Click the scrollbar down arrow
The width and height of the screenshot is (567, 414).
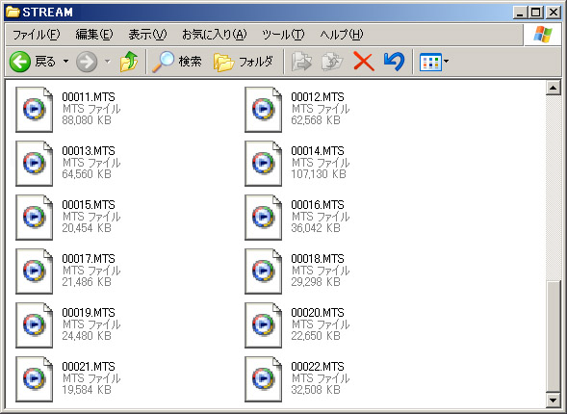[x=553, y=400]
